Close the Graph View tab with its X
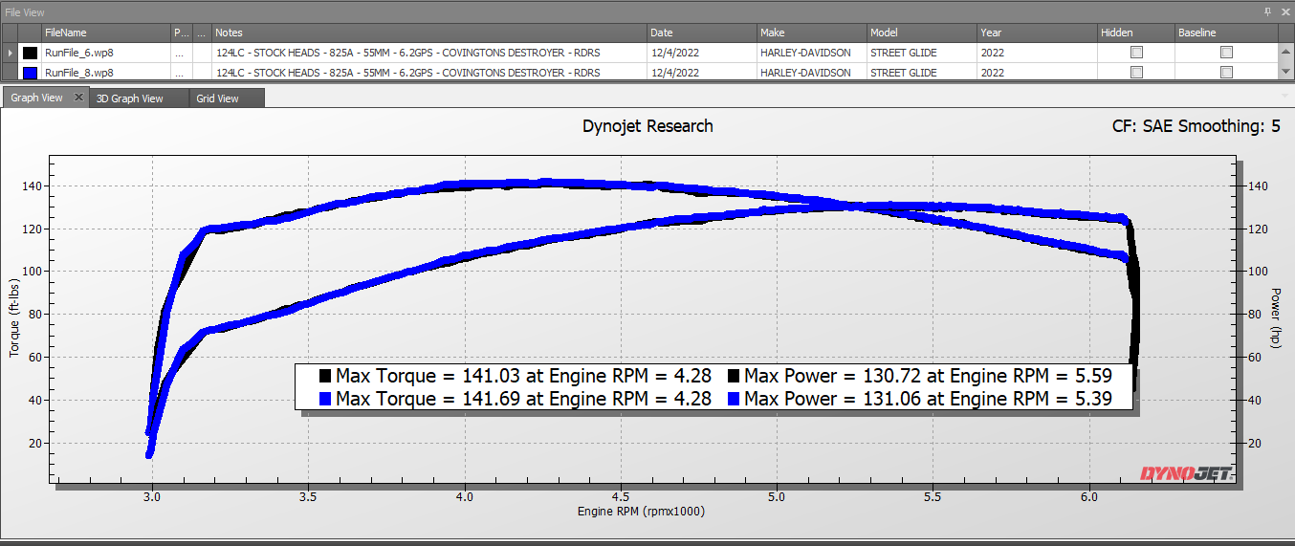 (78, 98)
